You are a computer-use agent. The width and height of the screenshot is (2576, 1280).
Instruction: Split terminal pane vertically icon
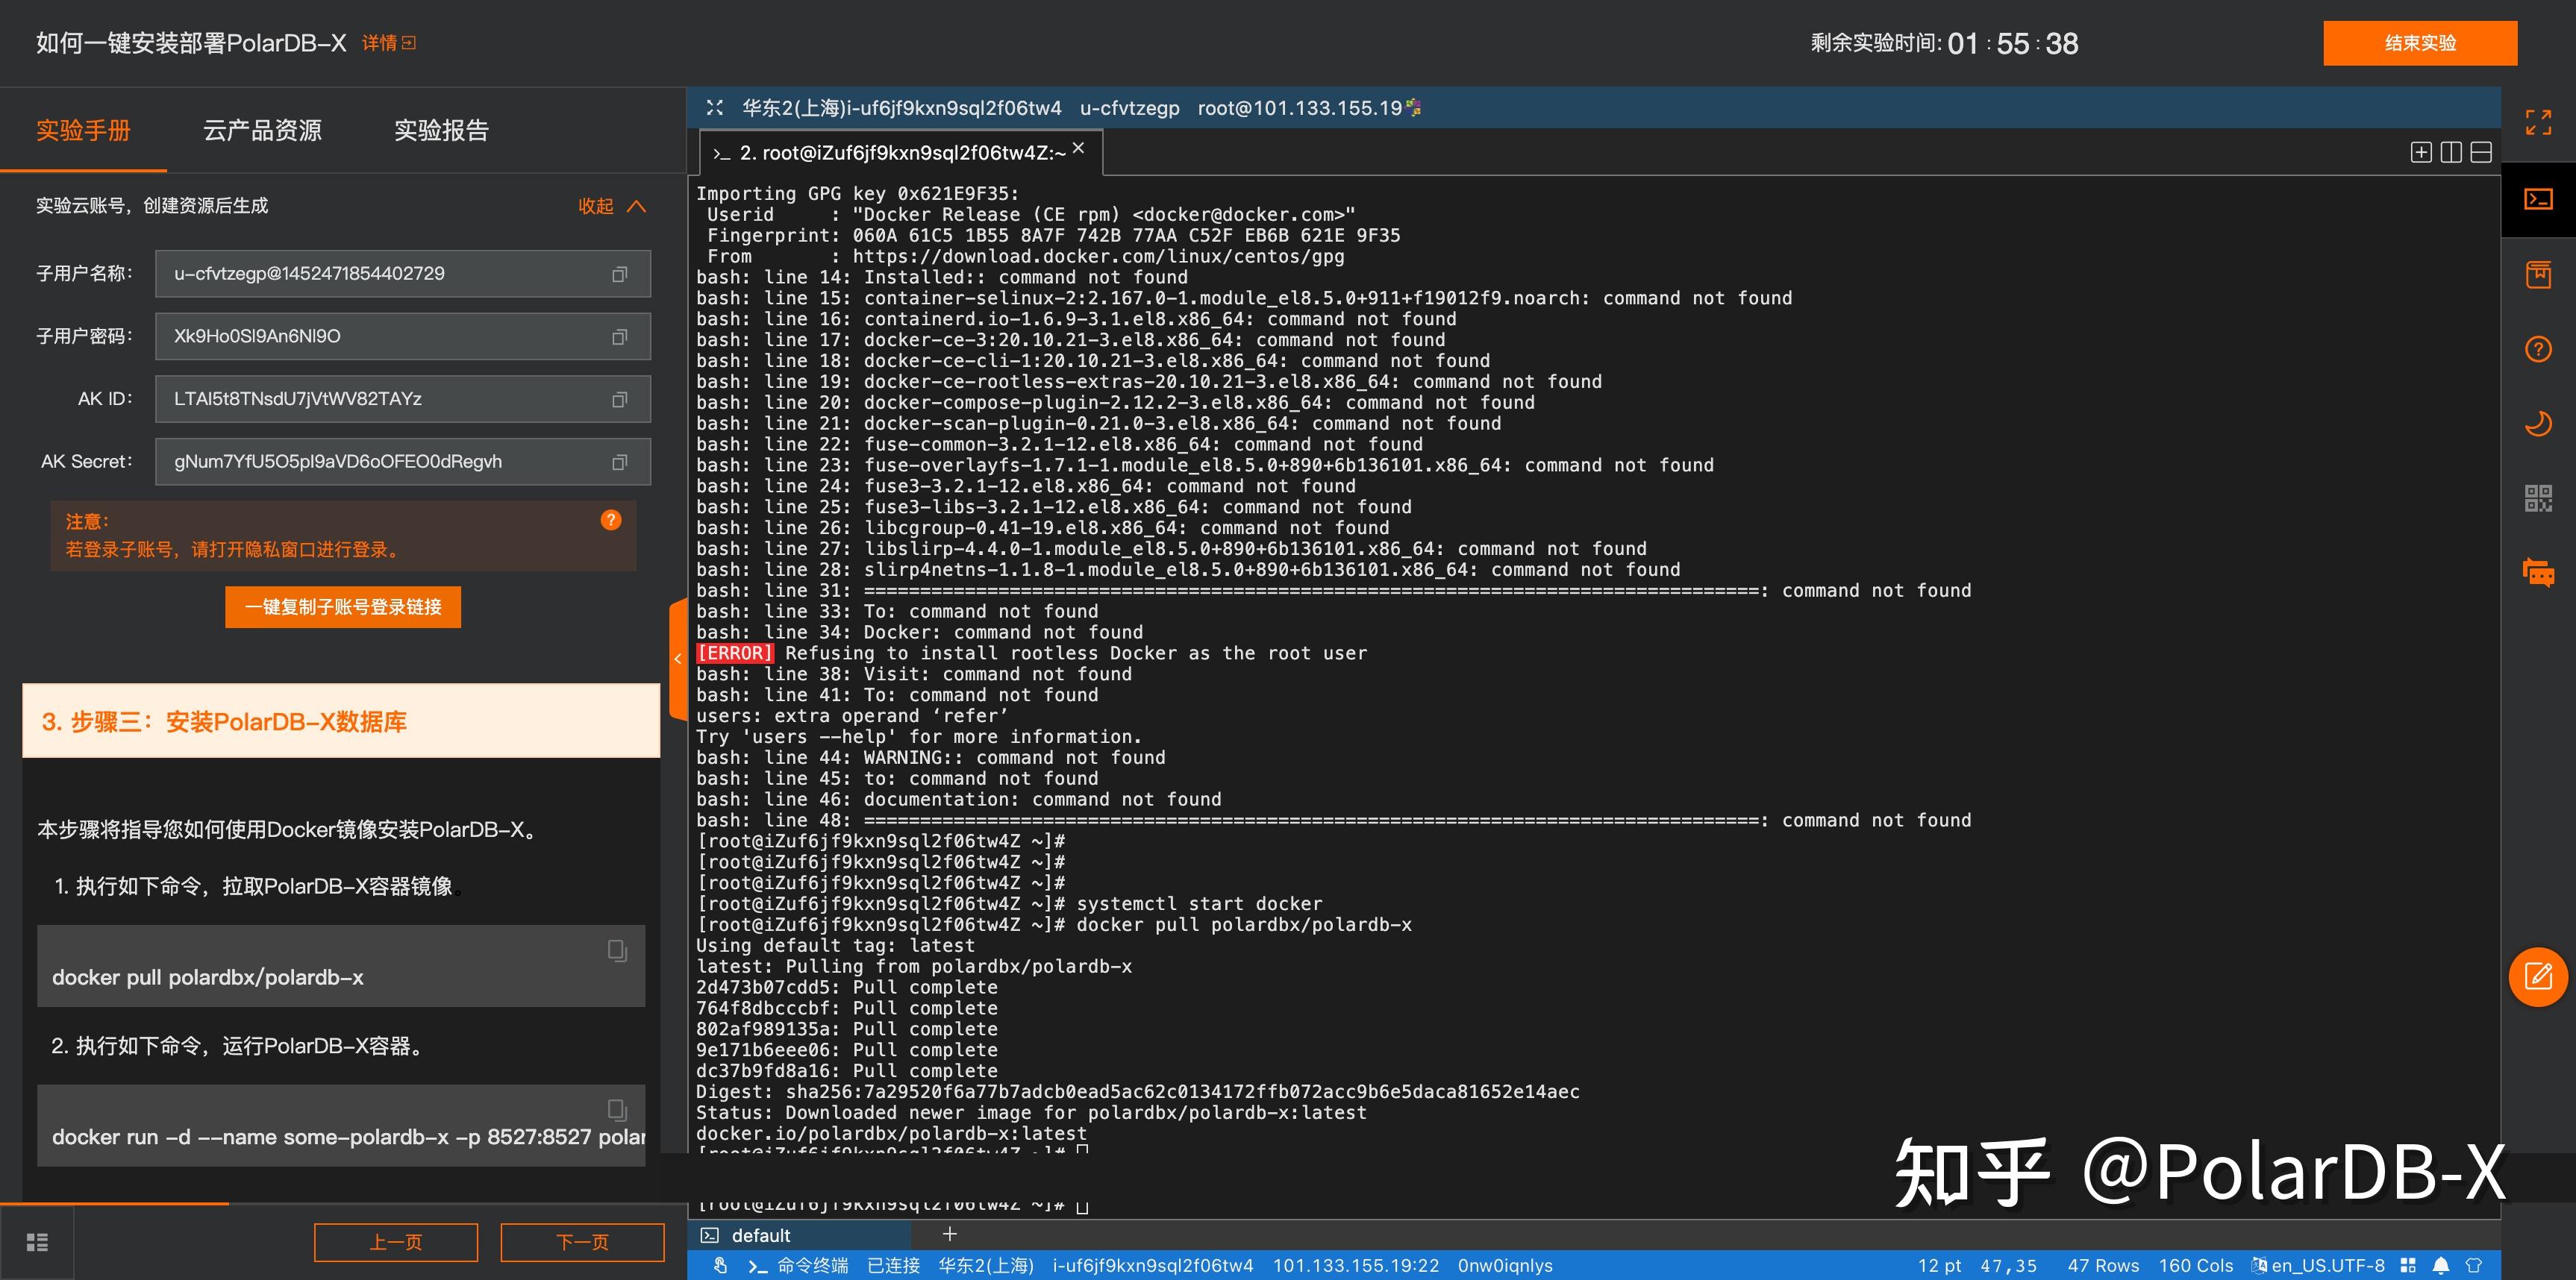[x=2450, y=152]
